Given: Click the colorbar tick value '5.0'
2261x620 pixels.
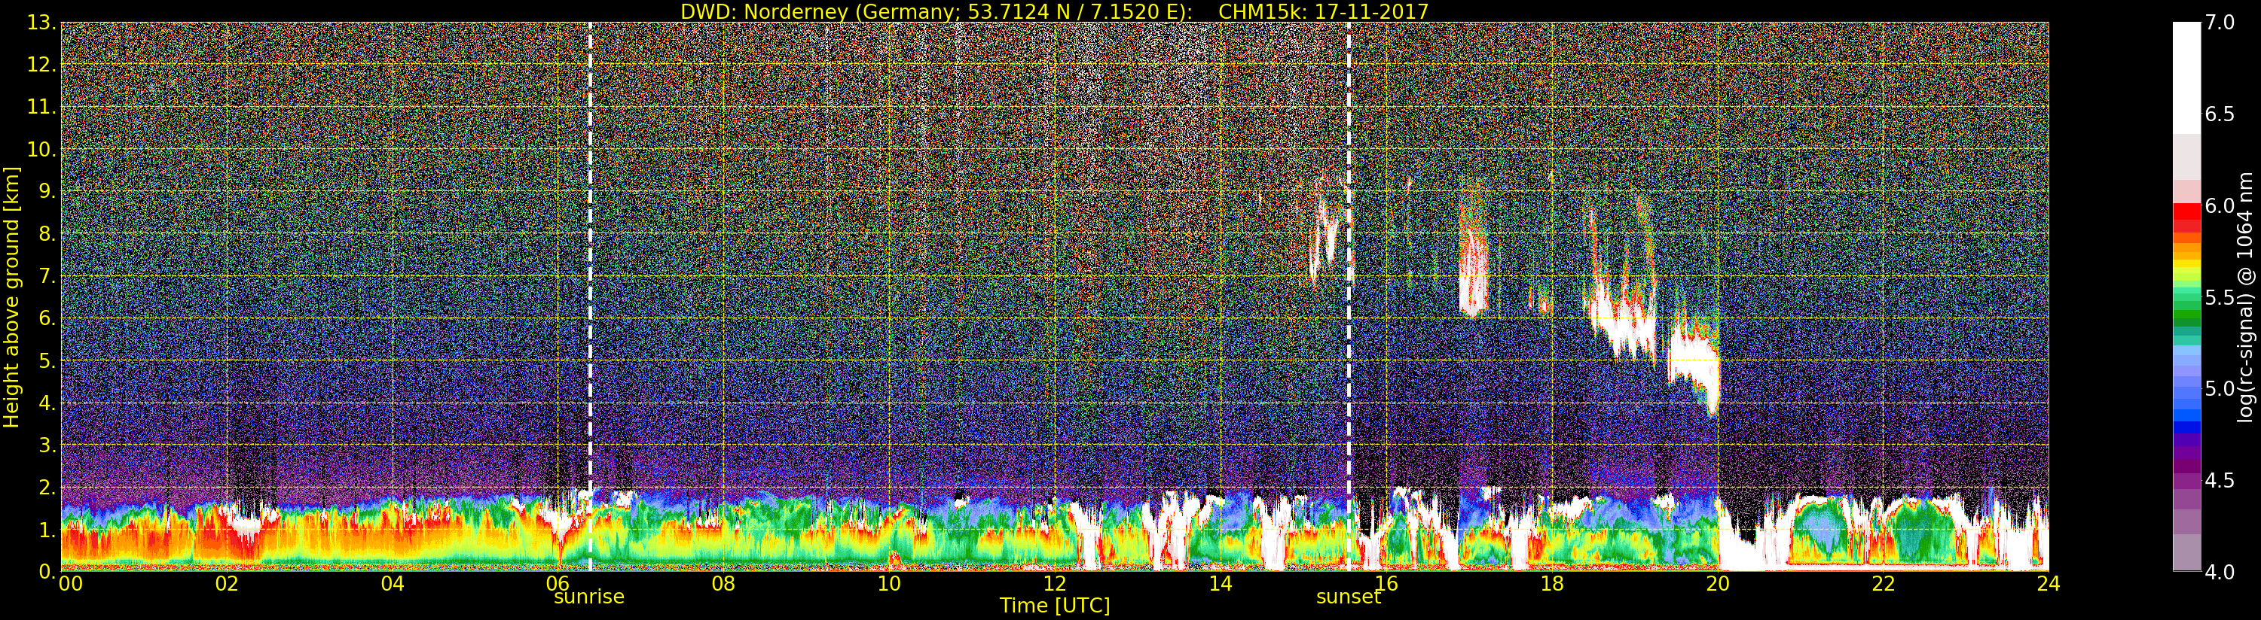Looking at the screenshot, I should click(2220, 388).
